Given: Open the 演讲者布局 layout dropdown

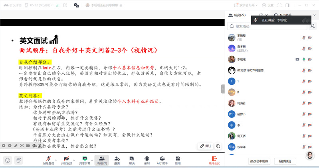Looking at the screenshot, I should tap(249, 5).
